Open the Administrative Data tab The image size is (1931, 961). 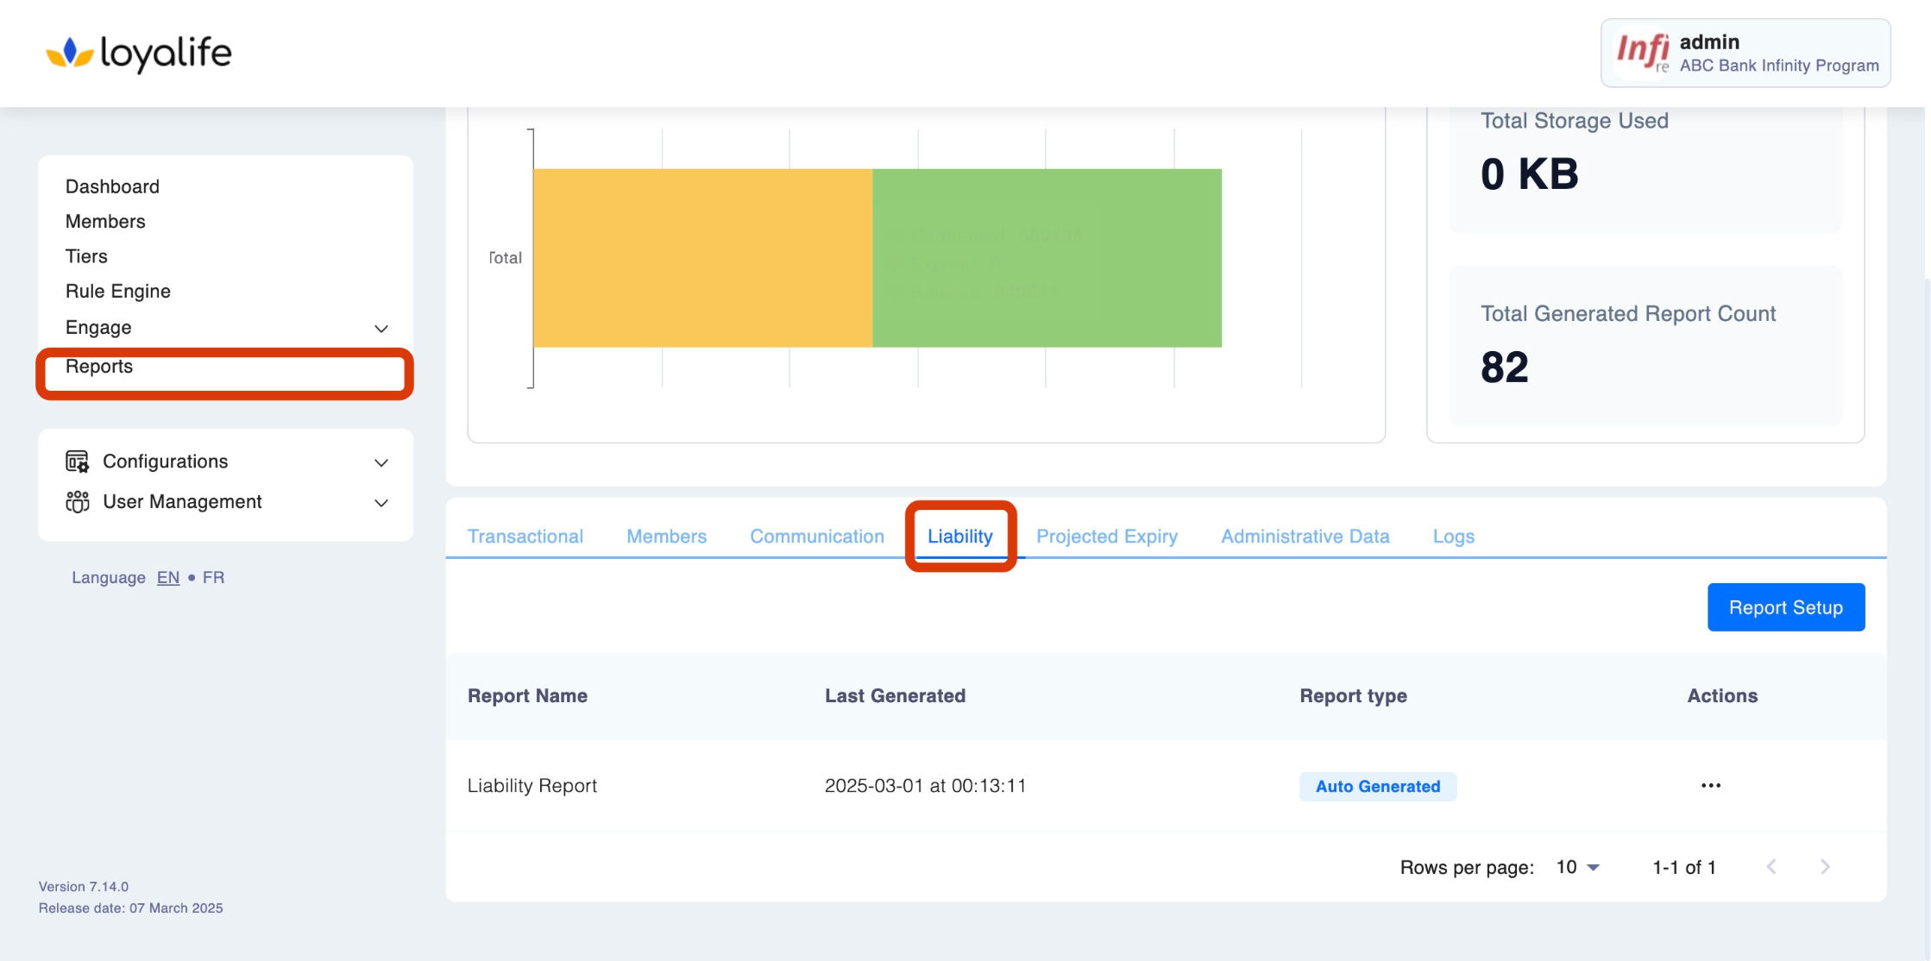[x=1305, y=537]
